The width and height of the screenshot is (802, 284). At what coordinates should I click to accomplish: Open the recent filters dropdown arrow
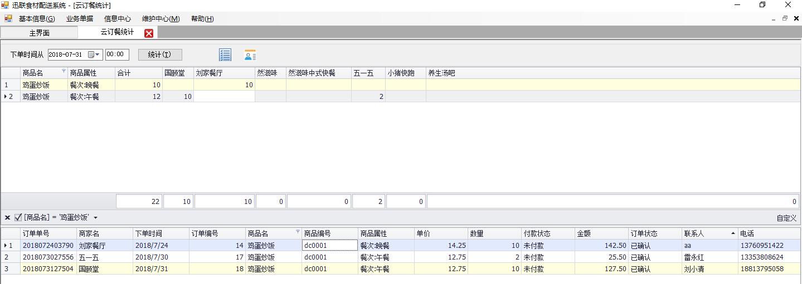click(95, 218)
